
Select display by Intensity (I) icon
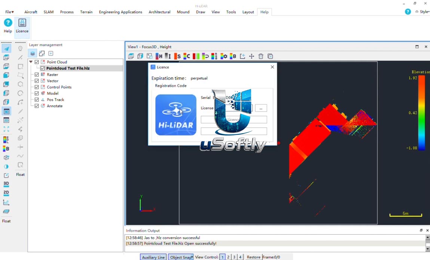168,56
